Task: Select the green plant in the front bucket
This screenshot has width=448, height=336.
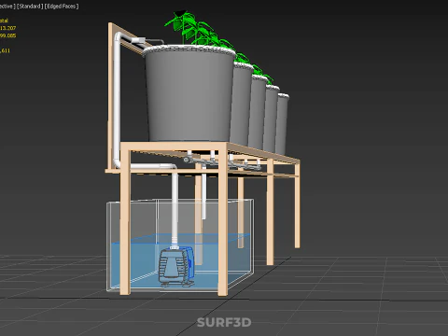Action: coord(184,26)
